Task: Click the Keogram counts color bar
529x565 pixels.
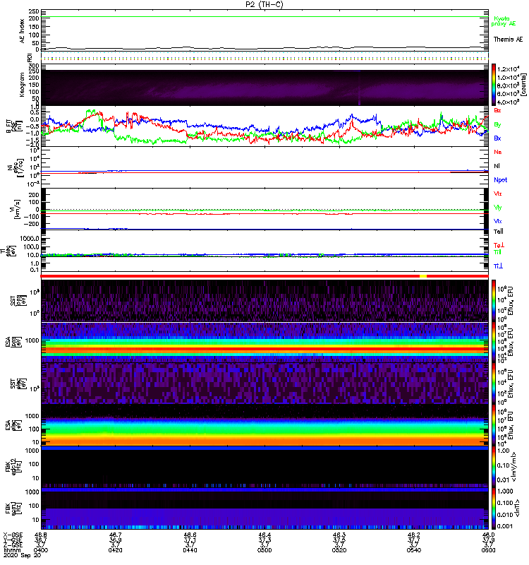Action: click(494, 85)
